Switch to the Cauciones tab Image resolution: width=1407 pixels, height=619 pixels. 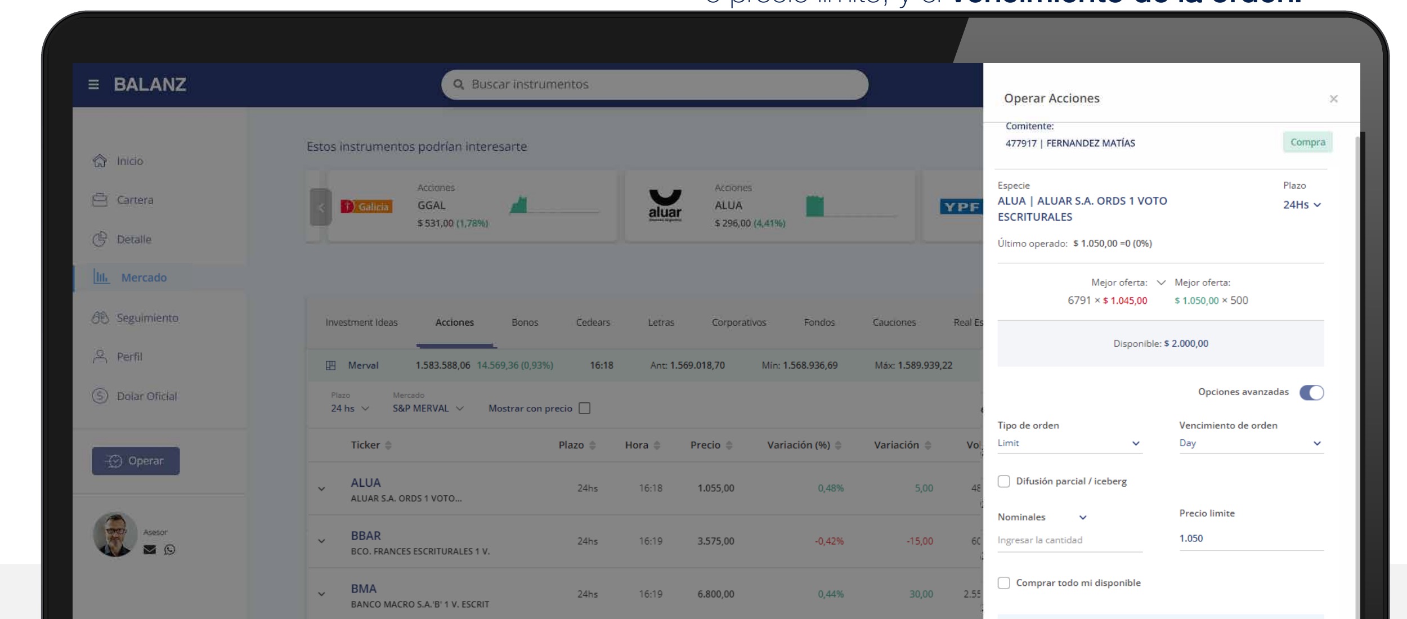(x=894, y=322)
